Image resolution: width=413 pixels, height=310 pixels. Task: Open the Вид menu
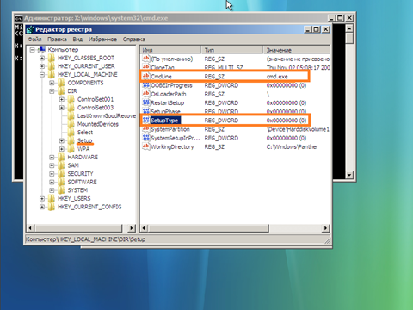tap(77, 40)
